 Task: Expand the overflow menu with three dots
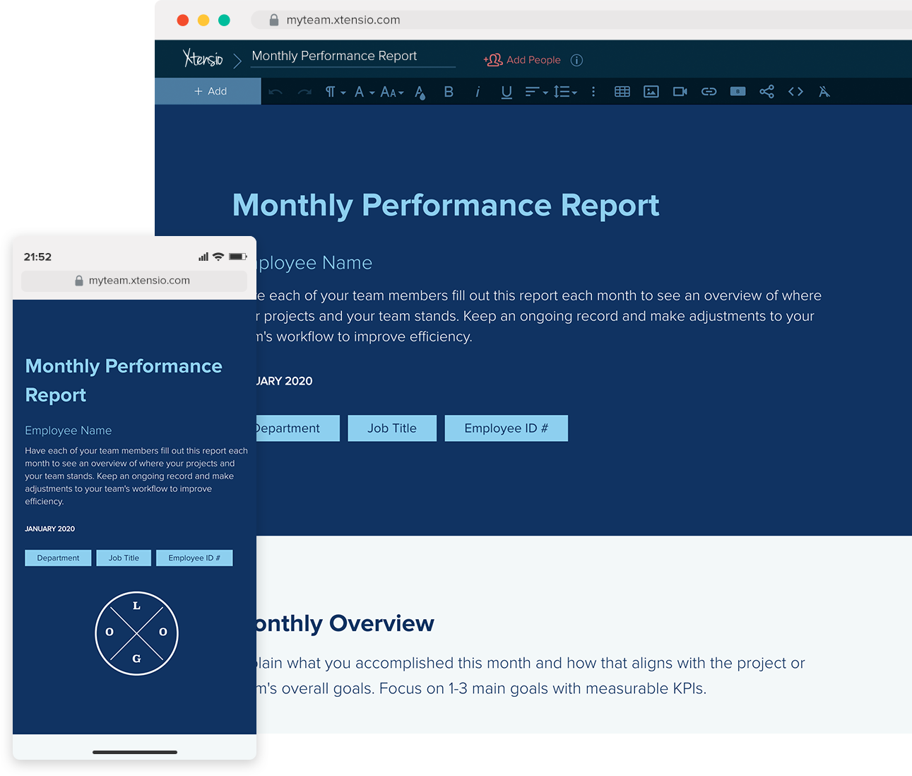pos(593,91)
